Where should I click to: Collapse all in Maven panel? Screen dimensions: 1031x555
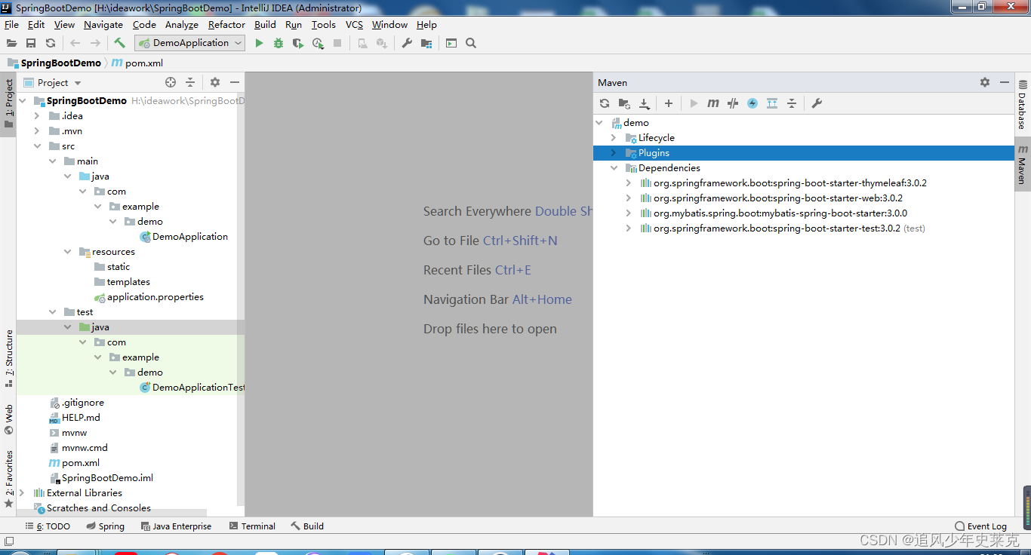792,103
